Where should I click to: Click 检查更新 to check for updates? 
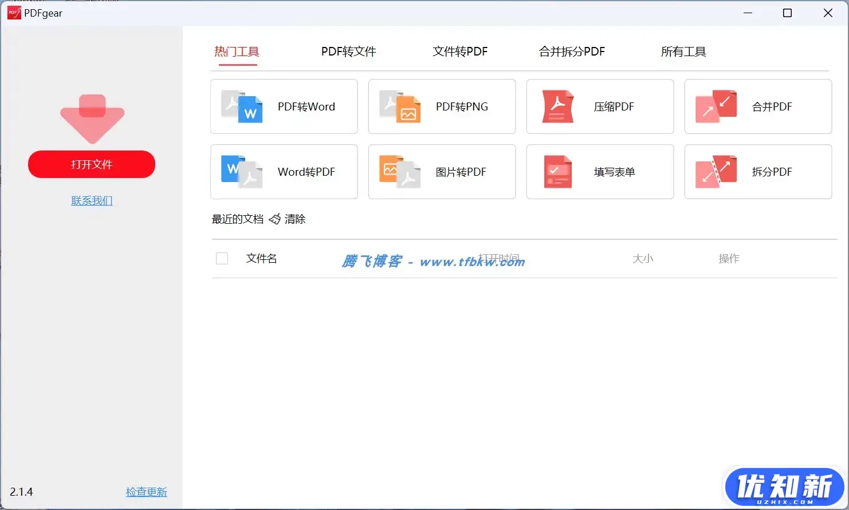(146, 491)
